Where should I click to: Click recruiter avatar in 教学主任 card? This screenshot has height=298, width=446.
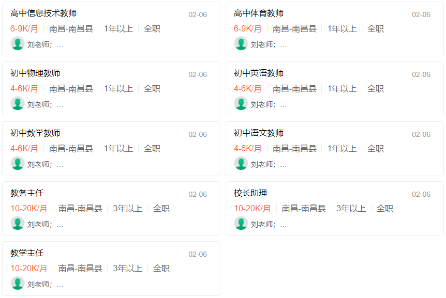(18, 283)
